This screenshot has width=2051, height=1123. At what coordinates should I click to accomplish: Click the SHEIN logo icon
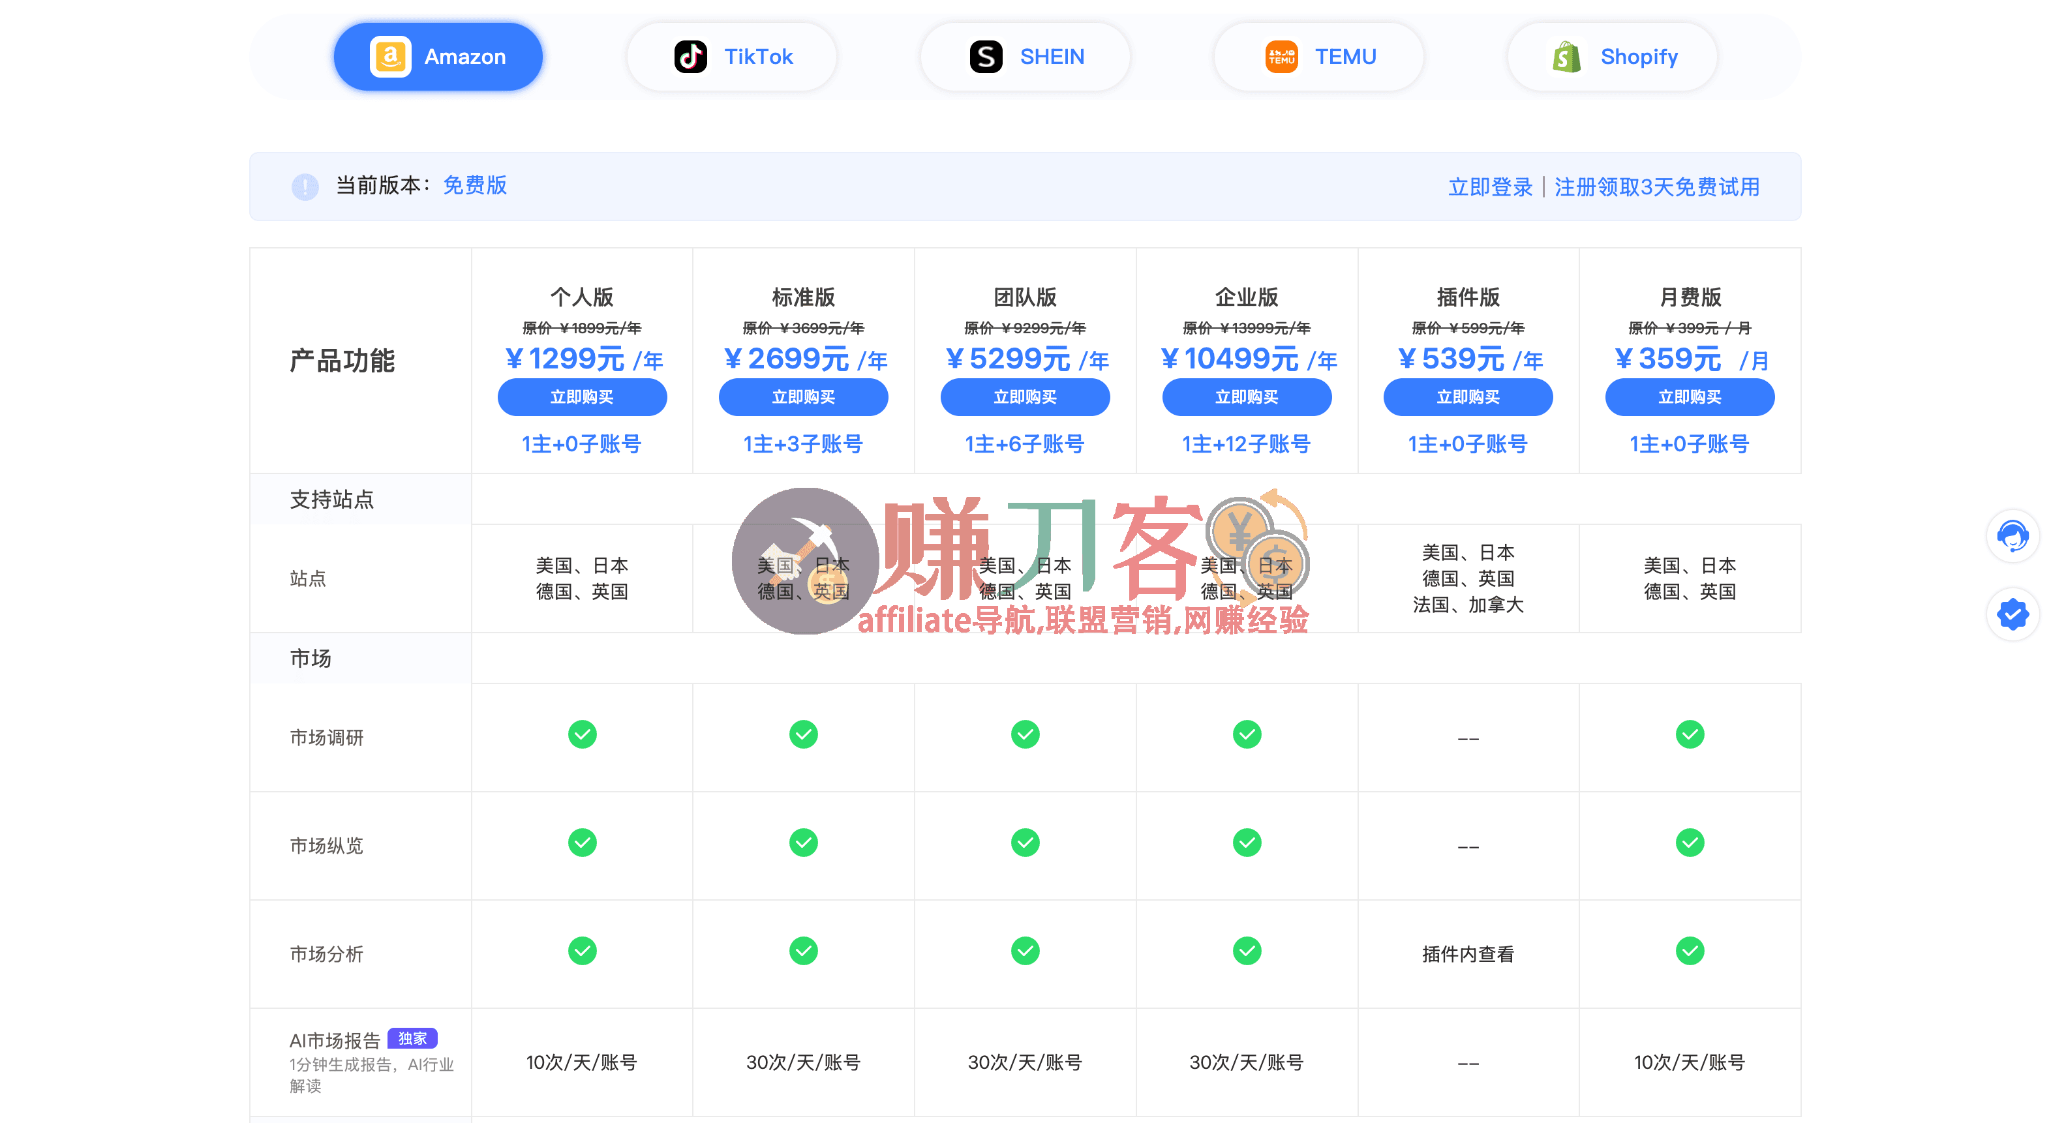tap(986, 57)
